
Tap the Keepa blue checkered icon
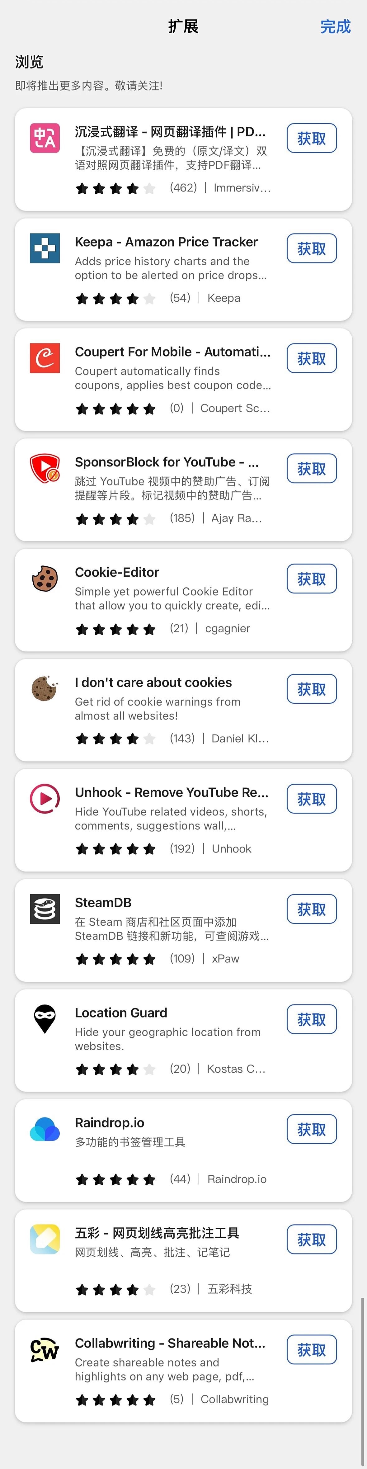(x=45, y=248)
